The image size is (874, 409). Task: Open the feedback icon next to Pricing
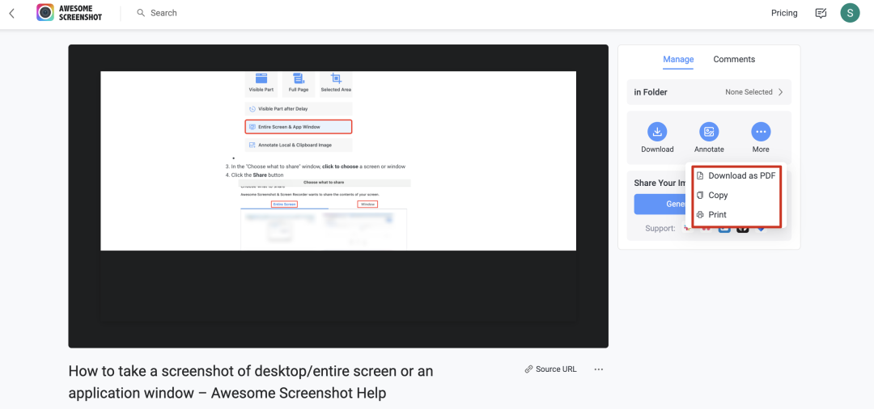(821, 13)
